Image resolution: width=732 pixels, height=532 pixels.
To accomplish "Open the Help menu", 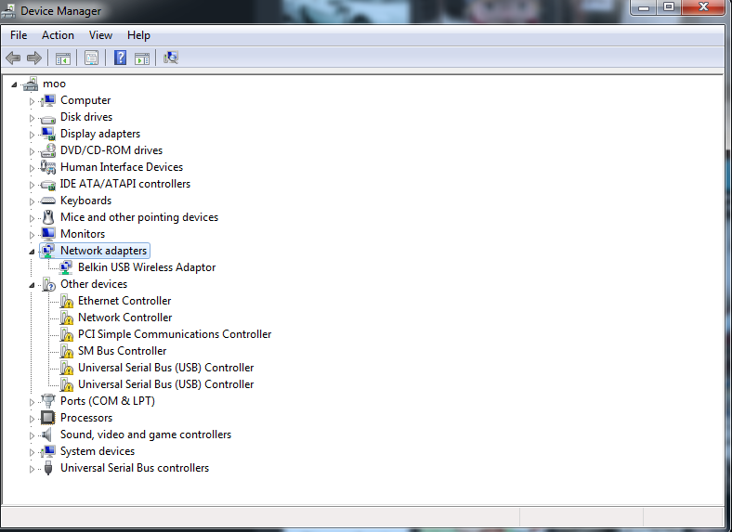I will pyautogui.click(x=138, y=35).
